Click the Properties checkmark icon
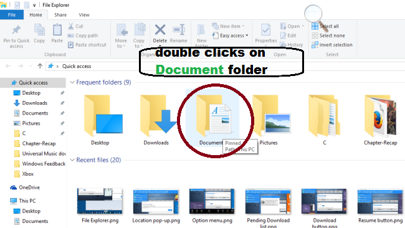 tap(265, 30)
